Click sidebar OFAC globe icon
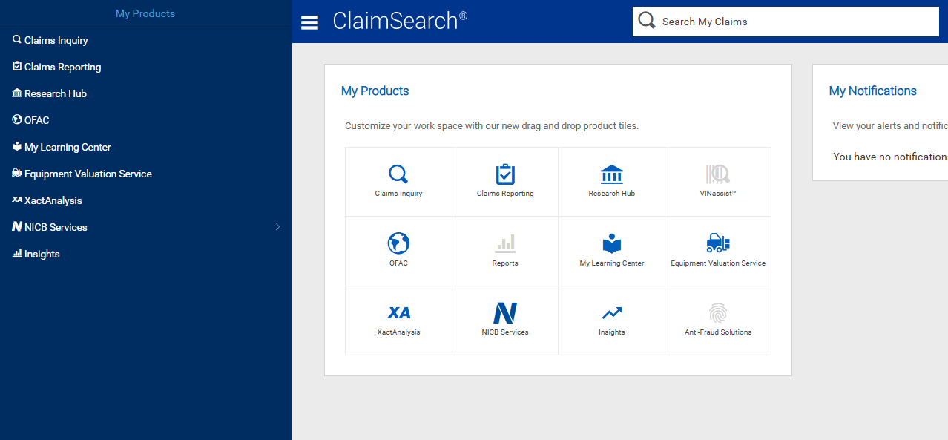This screenshot has width=948, height=440. (x=17, y=120)
